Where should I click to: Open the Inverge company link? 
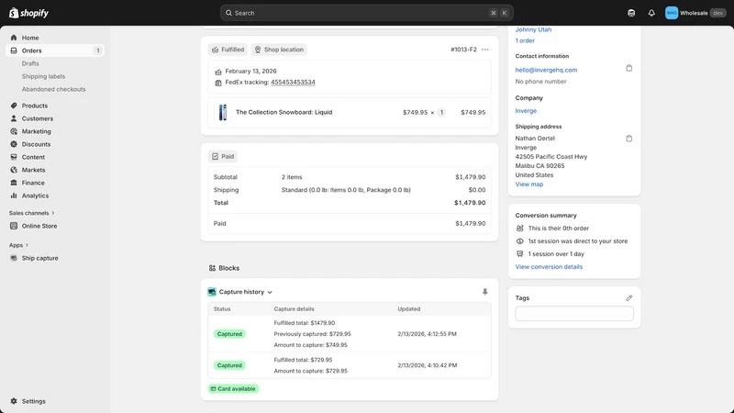526,111
